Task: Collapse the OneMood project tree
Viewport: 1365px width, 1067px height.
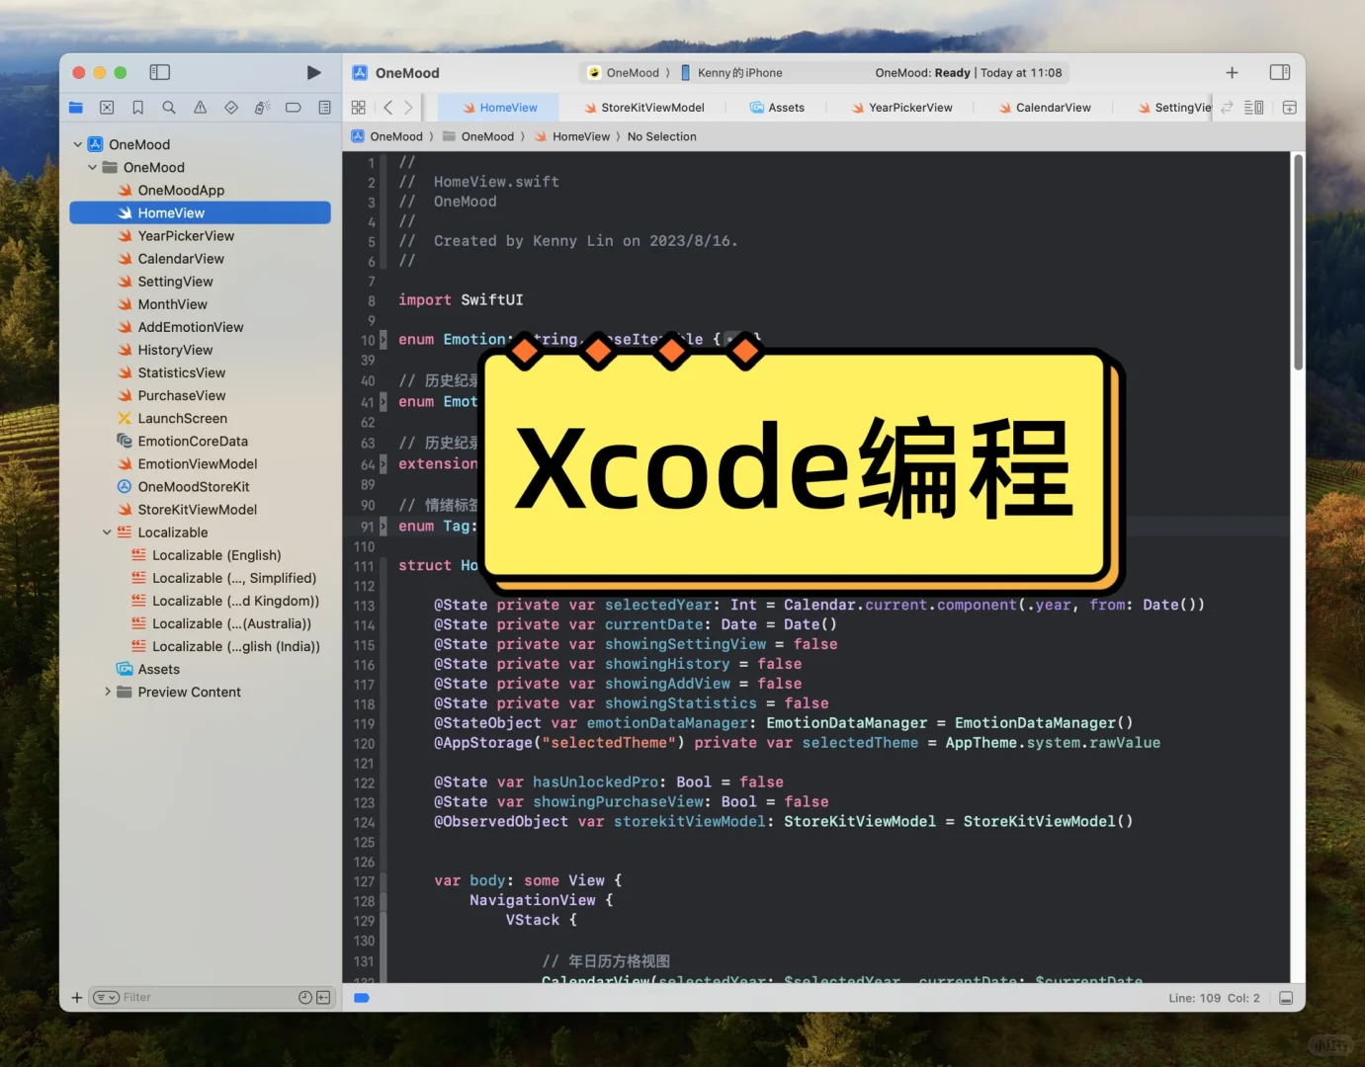Action: click(x=77, y=143)
